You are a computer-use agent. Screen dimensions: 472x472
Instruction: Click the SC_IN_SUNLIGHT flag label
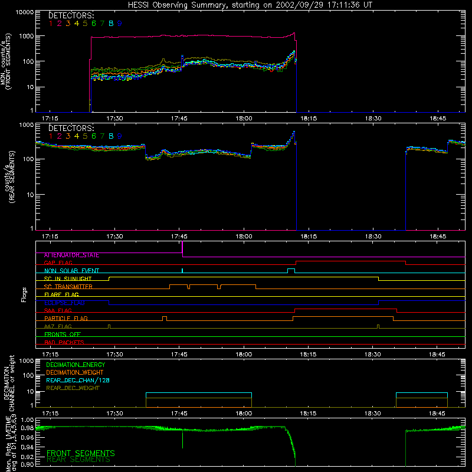[x=68, y=278]
